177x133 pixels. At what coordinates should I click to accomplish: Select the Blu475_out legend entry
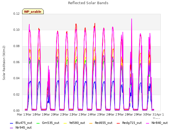[21, 123]
